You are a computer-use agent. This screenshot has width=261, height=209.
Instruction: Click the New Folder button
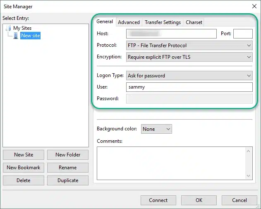(x=68, y=155)
